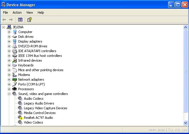
Task: Click the Keyboards icon
Action: [15, 65]
